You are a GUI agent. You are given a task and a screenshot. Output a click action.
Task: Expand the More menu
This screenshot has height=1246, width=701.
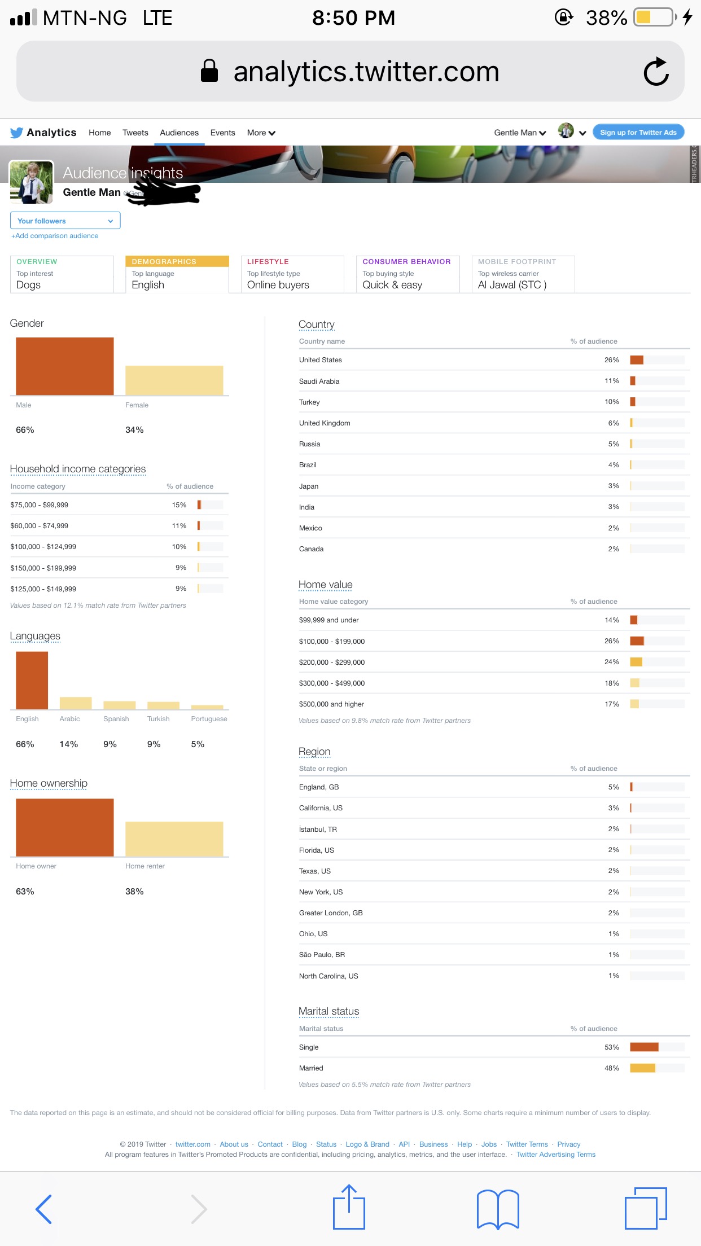point(261,133)
